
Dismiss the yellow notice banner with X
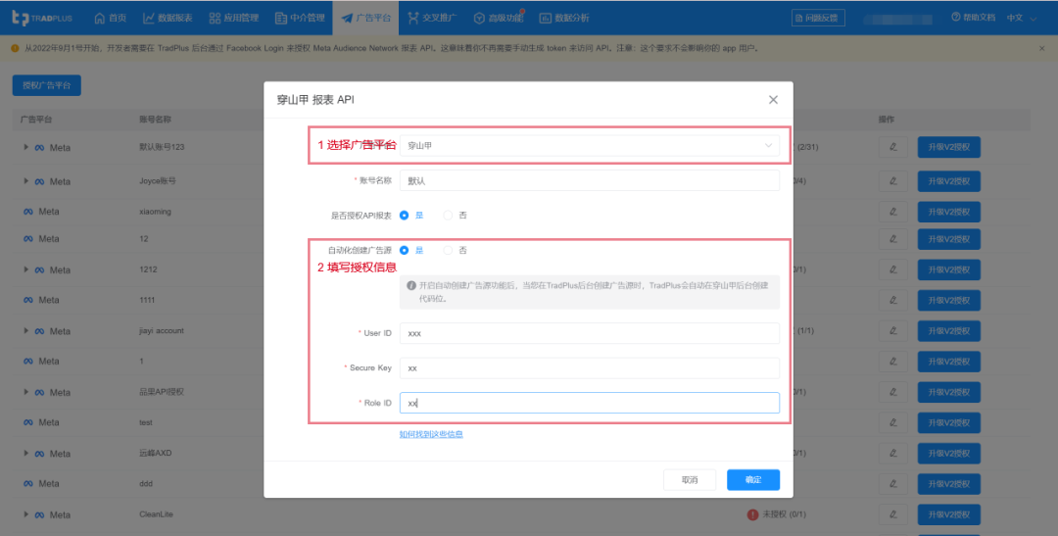pyautogui.click(x=1041, y=48)
